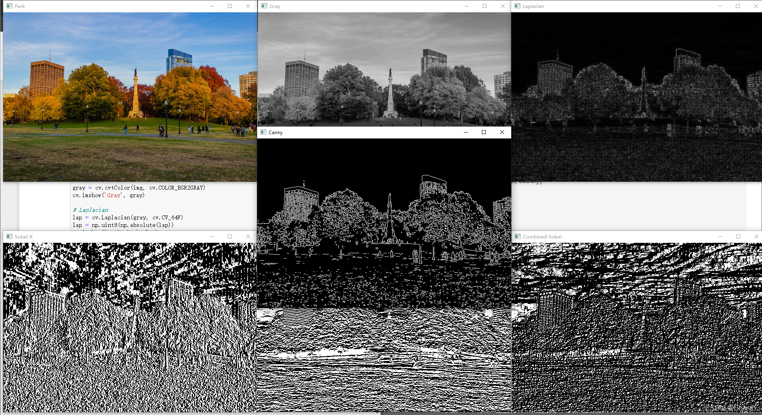This screenshot has width=762, height=415.
Task: Select the Canny window title text
Action: (x=275, y=132)
